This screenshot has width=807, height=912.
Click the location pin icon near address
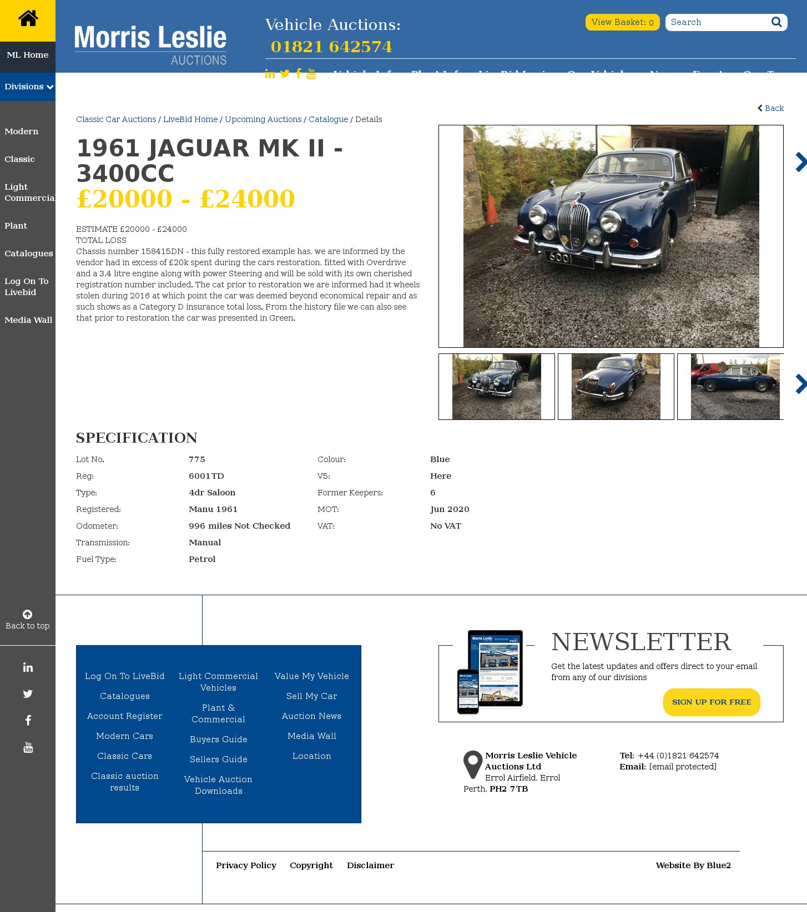click(x=473, y=765)
